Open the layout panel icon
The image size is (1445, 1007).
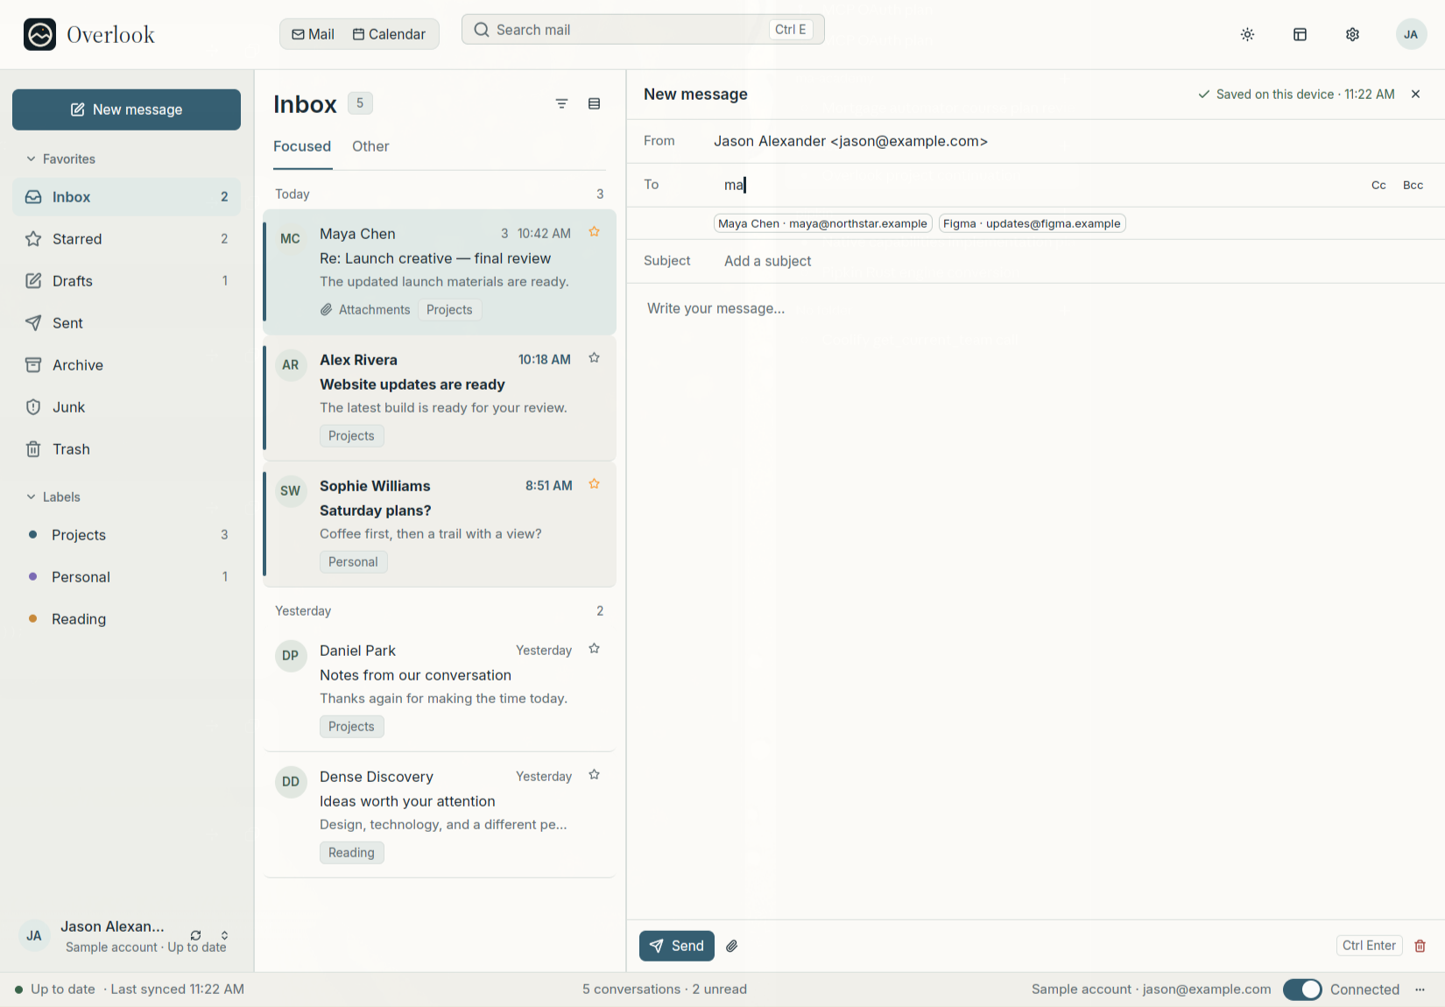1300,34
